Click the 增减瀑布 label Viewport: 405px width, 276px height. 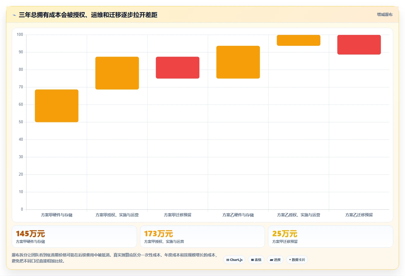pyautogui.click(x=385, y=14)
